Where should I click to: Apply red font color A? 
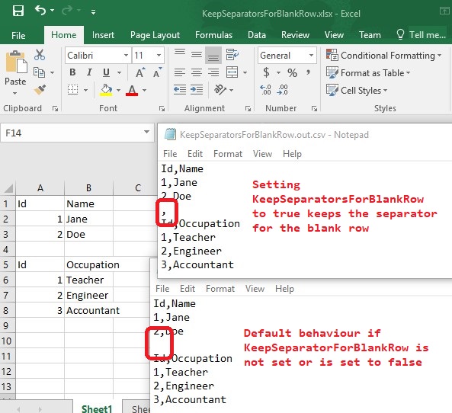point(132,90)
